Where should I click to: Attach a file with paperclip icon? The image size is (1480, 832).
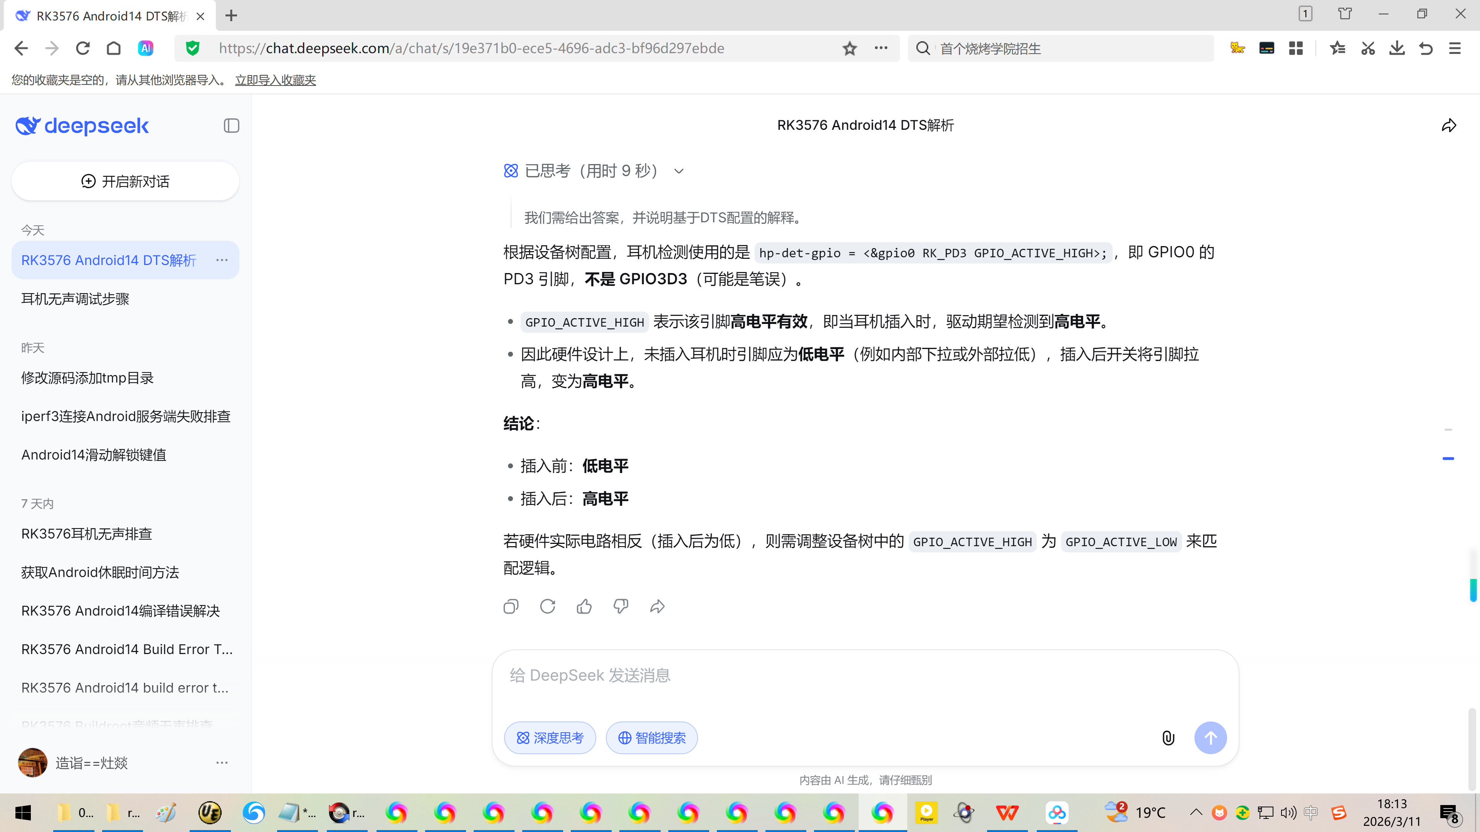point(1168,738)
